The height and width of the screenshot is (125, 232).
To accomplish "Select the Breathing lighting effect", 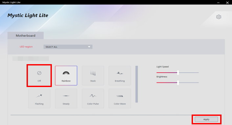I will point(120,76).
